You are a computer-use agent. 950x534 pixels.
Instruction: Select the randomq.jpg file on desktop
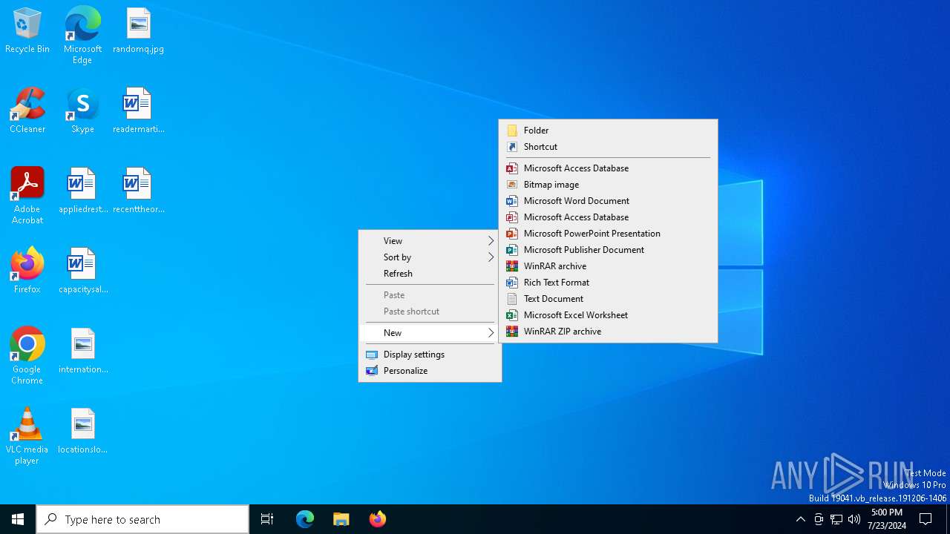tap(138, 31)
